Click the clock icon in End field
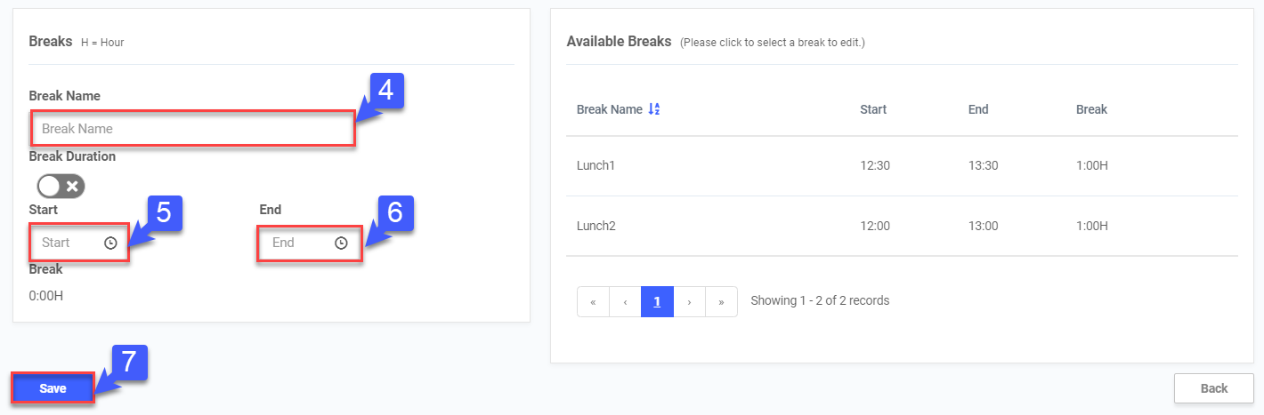Viewport: 1264px width, 415px height. 341,243
